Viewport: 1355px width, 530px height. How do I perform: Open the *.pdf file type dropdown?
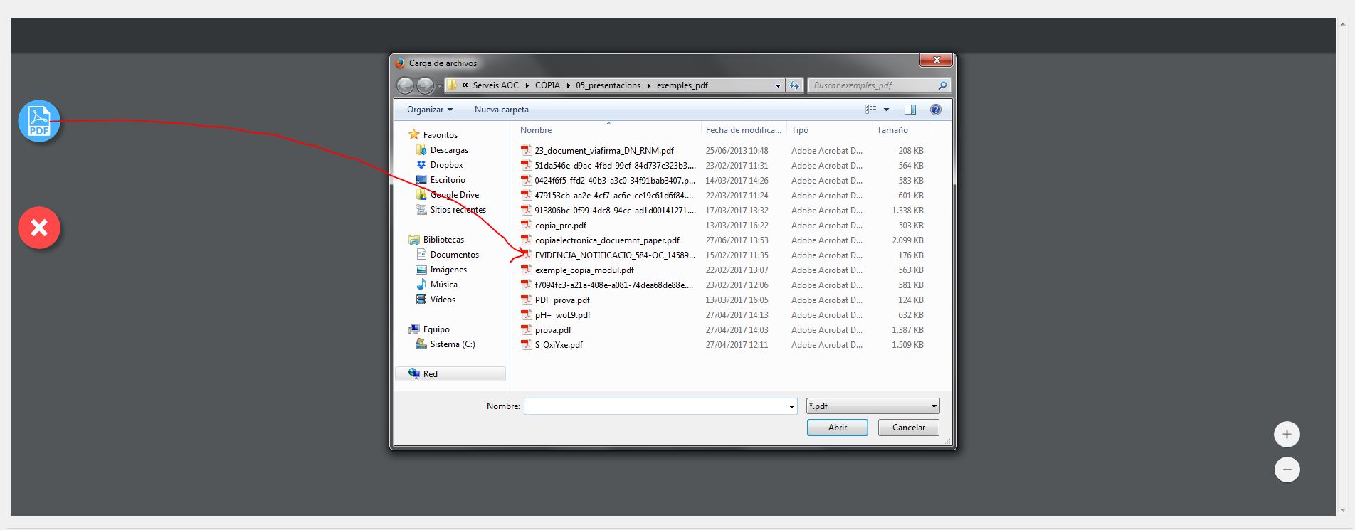(x=872, y=406)
